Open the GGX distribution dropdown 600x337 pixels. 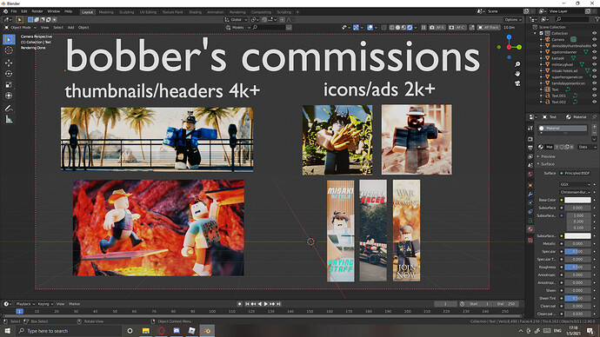(x=575, y=184)
